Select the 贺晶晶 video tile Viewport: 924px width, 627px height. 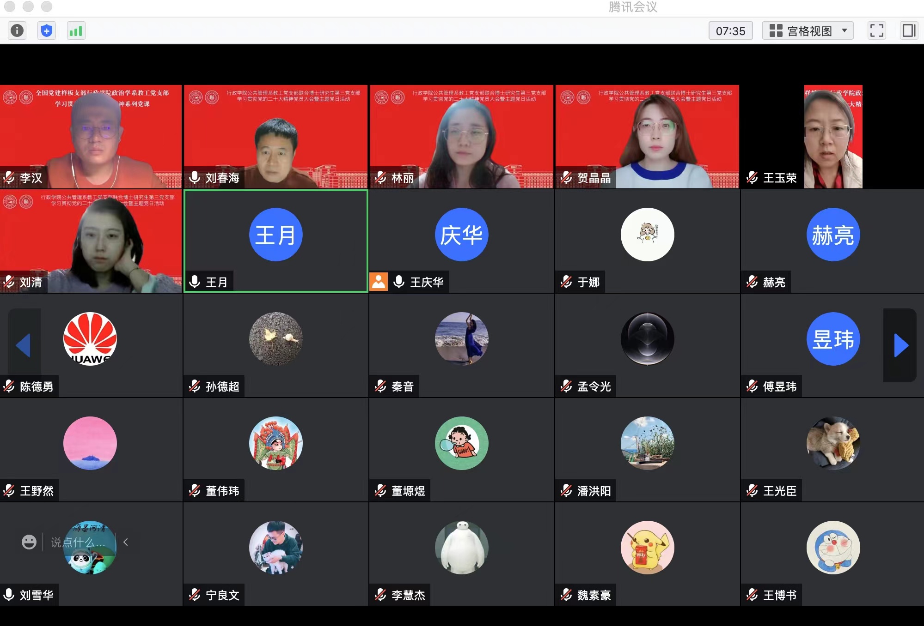(x=647, y=137)
